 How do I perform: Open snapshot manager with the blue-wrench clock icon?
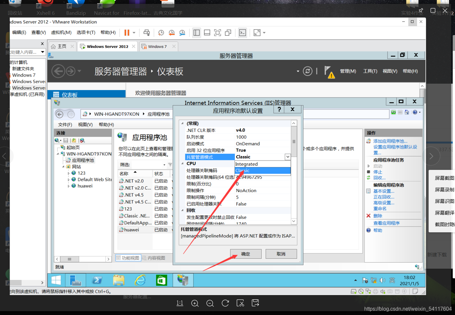[182, 33]
